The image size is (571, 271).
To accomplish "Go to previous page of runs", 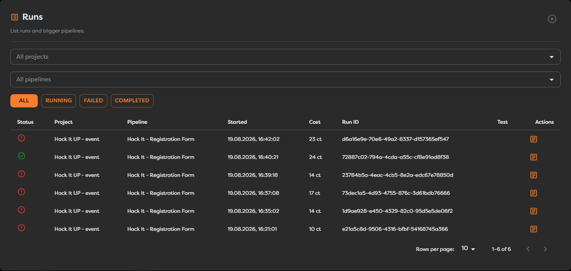I will [x=528, y=249].
